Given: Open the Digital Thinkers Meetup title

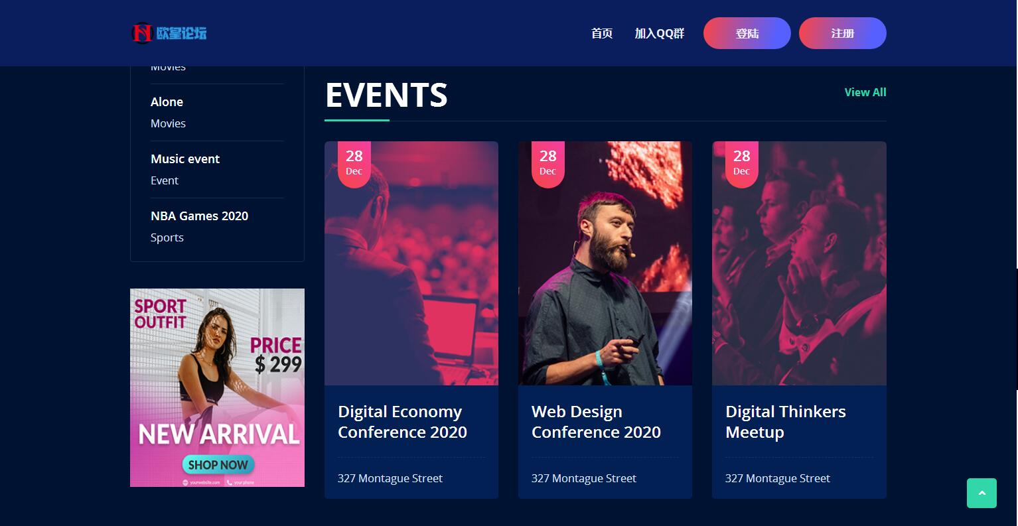Looking at the screenshot, I should [x=785, y=422].
